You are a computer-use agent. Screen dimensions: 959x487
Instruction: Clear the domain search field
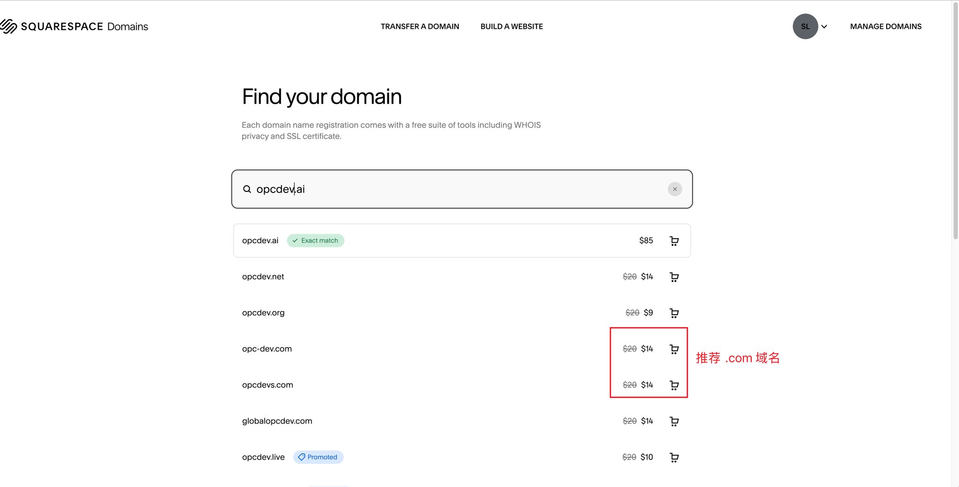(x=675, y=189)
